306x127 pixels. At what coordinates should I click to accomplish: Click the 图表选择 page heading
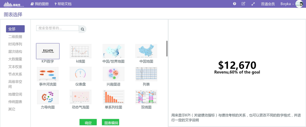[13, 15]
